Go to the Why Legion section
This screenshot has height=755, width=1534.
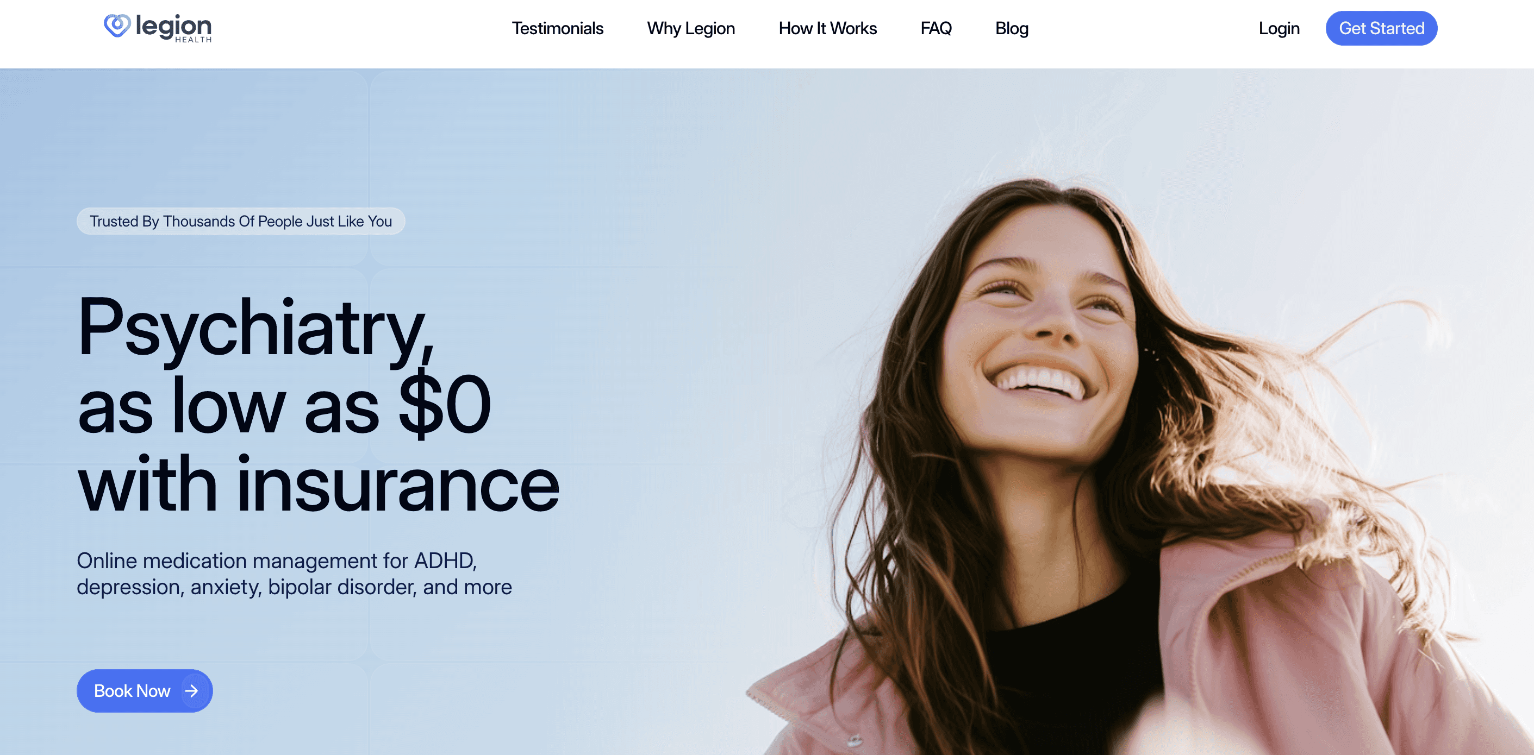coord(691,28)
